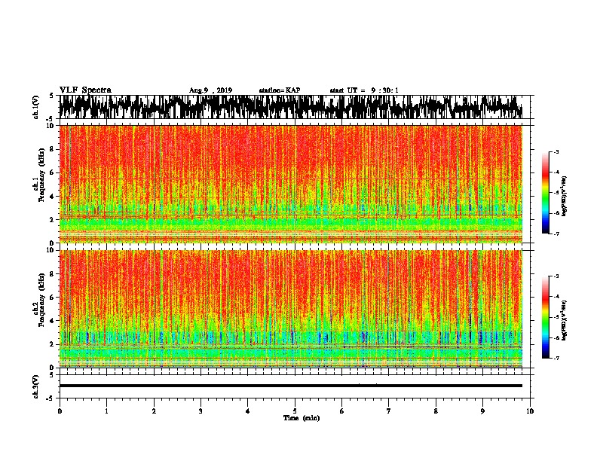
Task: Click the ch.1 spectrogram color scale bar
Action: click(545, 193)
